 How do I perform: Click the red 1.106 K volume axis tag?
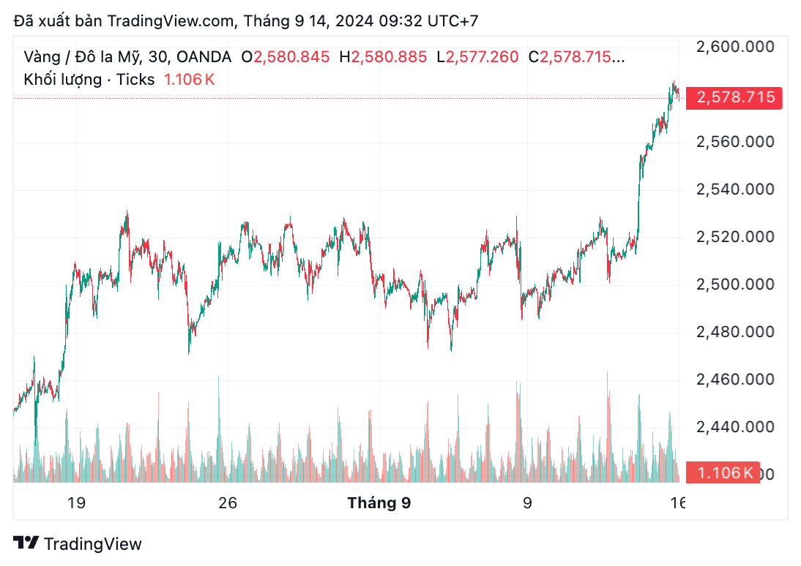725,473
